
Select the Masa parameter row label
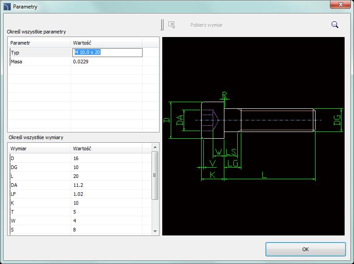click(17, 62)
